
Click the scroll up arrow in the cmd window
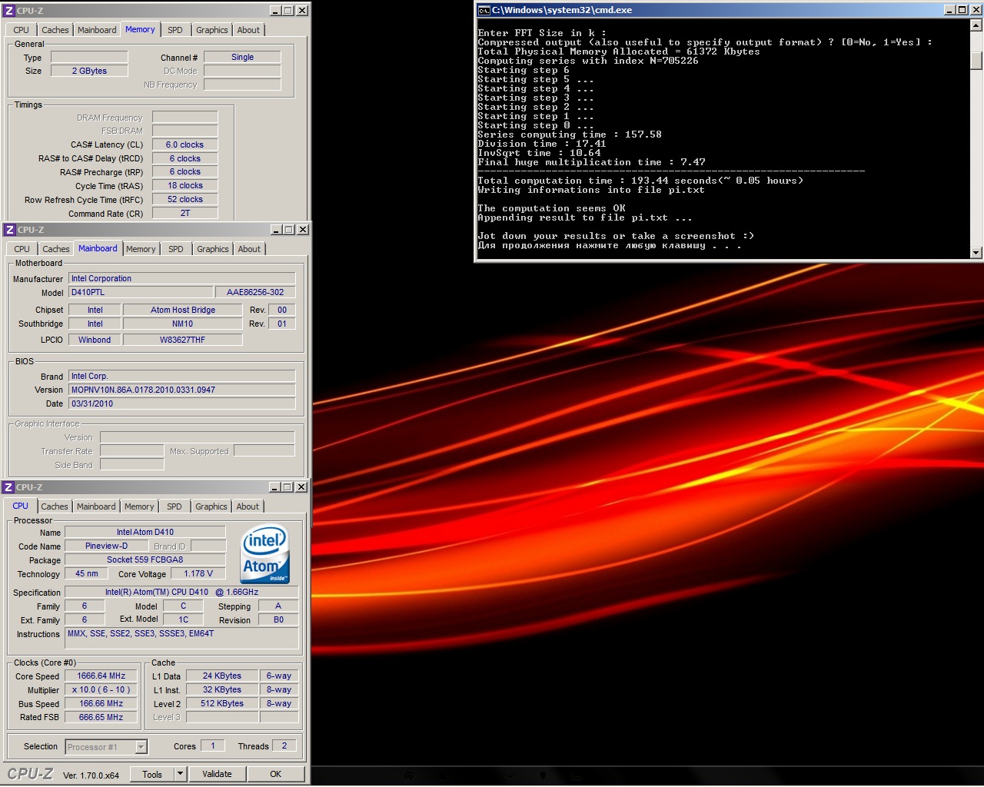click(x=976, y=25)
